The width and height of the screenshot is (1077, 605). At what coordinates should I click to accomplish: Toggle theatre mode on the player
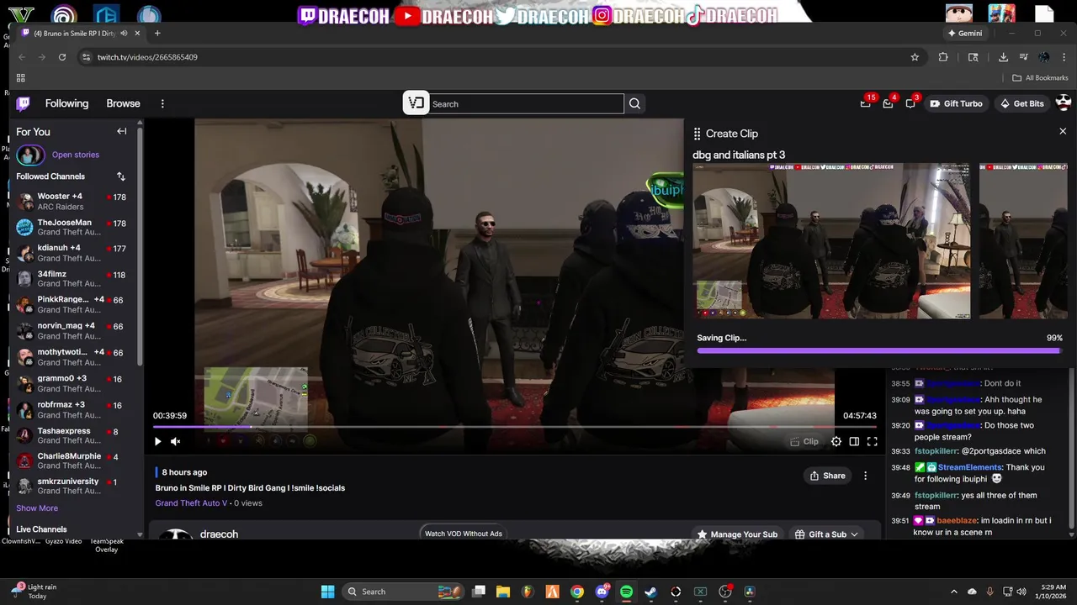[854, 441]
